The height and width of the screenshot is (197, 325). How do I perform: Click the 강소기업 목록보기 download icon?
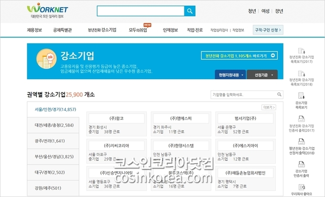pos(302,95)
